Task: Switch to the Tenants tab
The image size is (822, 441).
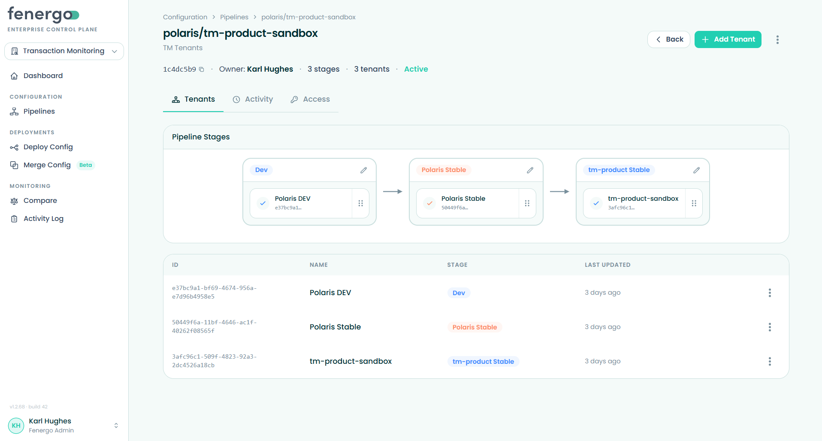Action: tap(193, 100)
